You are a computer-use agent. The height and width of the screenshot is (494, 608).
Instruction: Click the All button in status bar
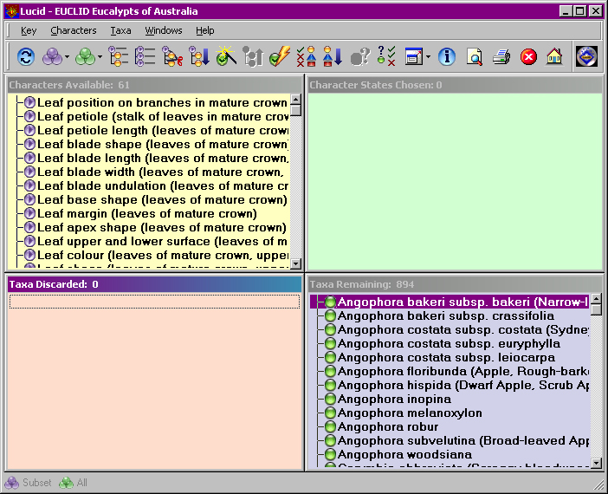tap(73, 483)
